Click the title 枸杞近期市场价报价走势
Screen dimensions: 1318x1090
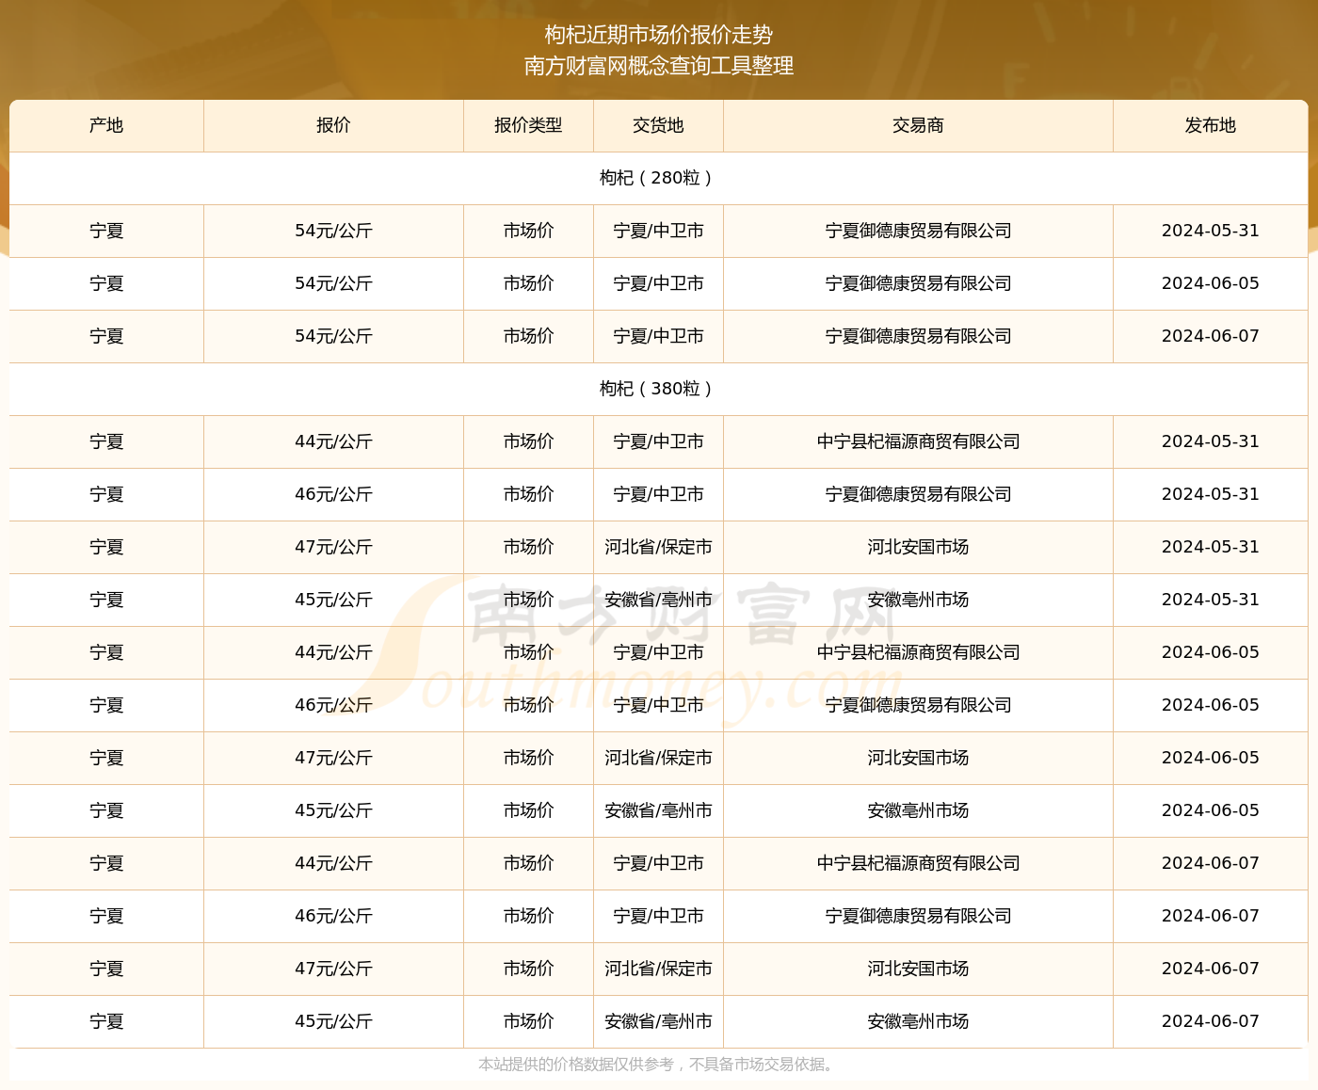point(658,35)
